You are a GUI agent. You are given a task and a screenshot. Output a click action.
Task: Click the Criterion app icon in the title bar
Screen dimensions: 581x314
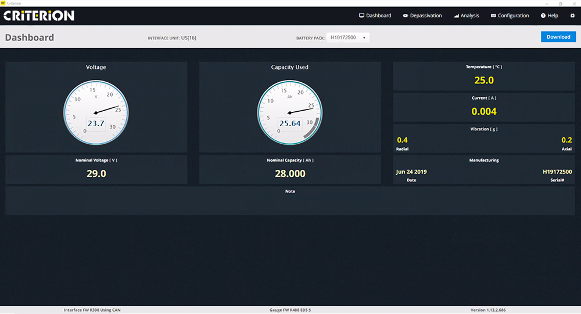point(3,3)
